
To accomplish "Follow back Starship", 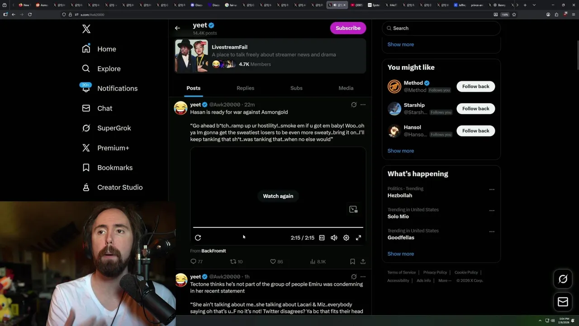I will point(475,109).
